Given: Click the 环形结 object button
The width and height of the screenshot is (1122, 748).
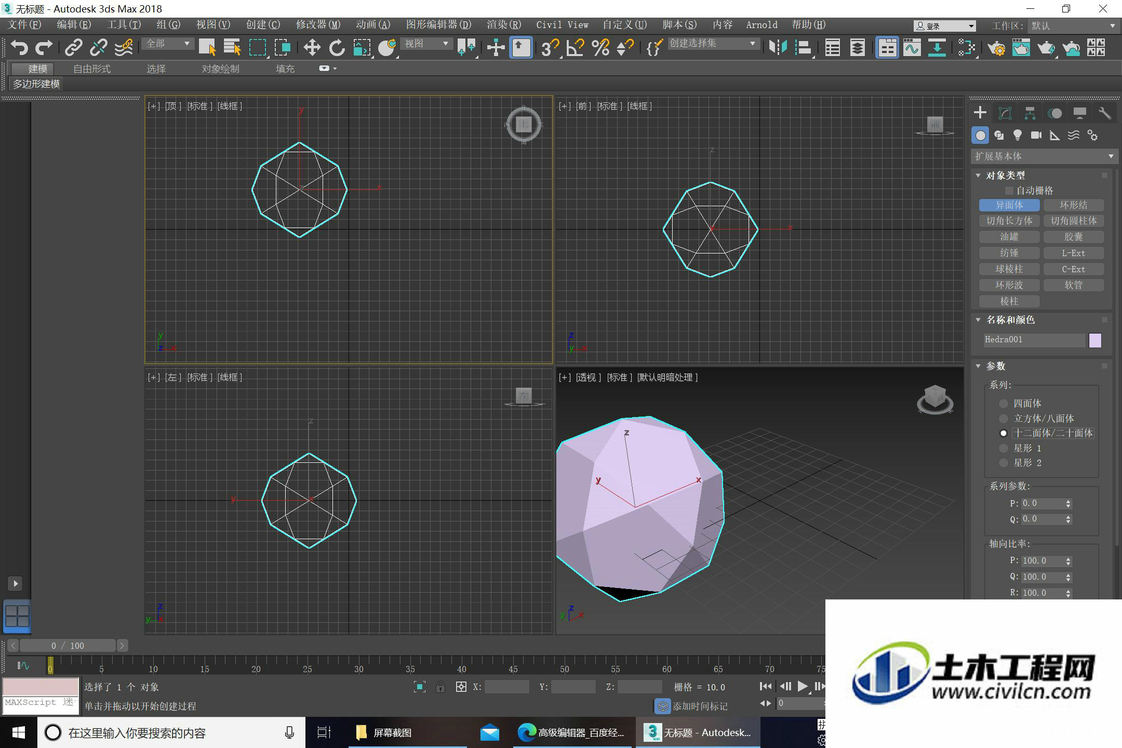Looking at the screenshot, I should coord(1074,205).
